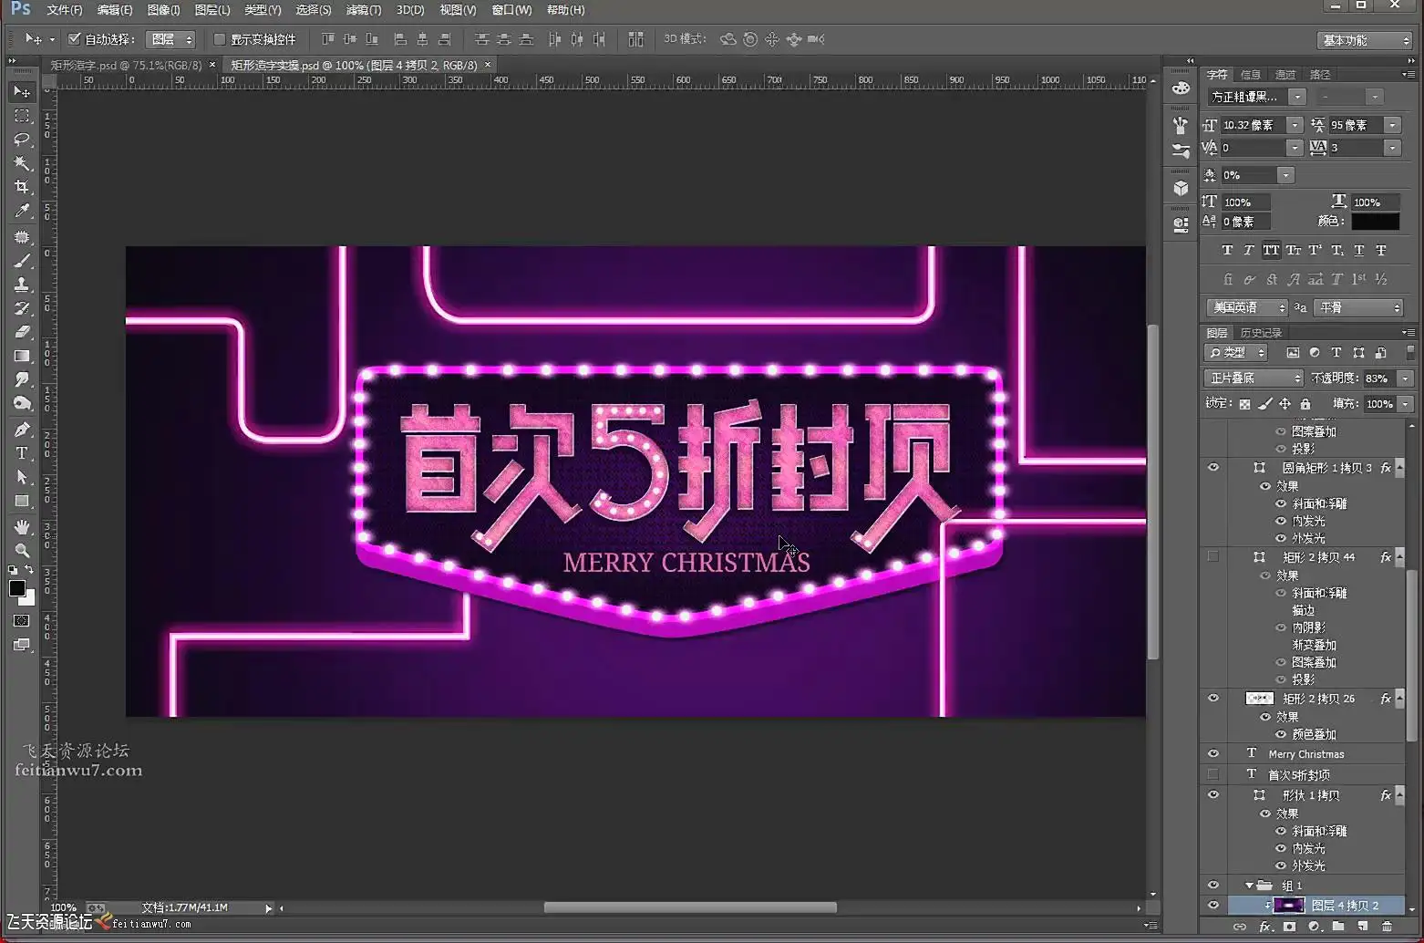Select the Path Selection tool
Viewport: 1424px width, 943px height.
click(22, 477)
